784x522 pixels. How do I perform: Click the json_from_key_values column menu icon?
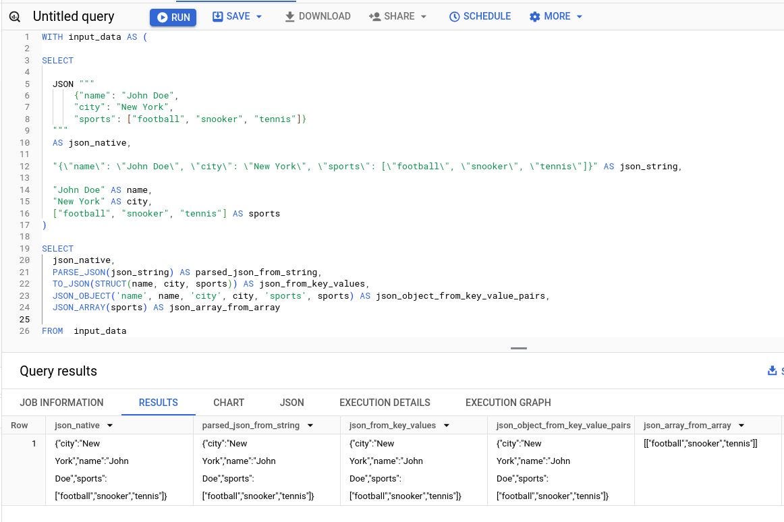445,426
